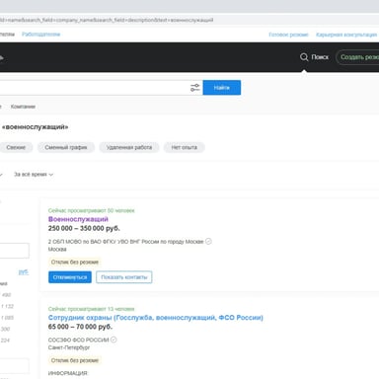This screenshot has width=379, height=379.
Task: Toggle the Свежие filter chip
Action: pyautogui.click(x=16, y=147)
